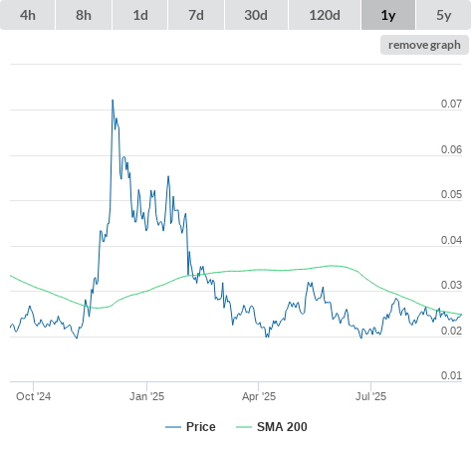This screenshot has height=453, width=472.
Task: Click the Oct '24 axis label
Action: point(33,396)
